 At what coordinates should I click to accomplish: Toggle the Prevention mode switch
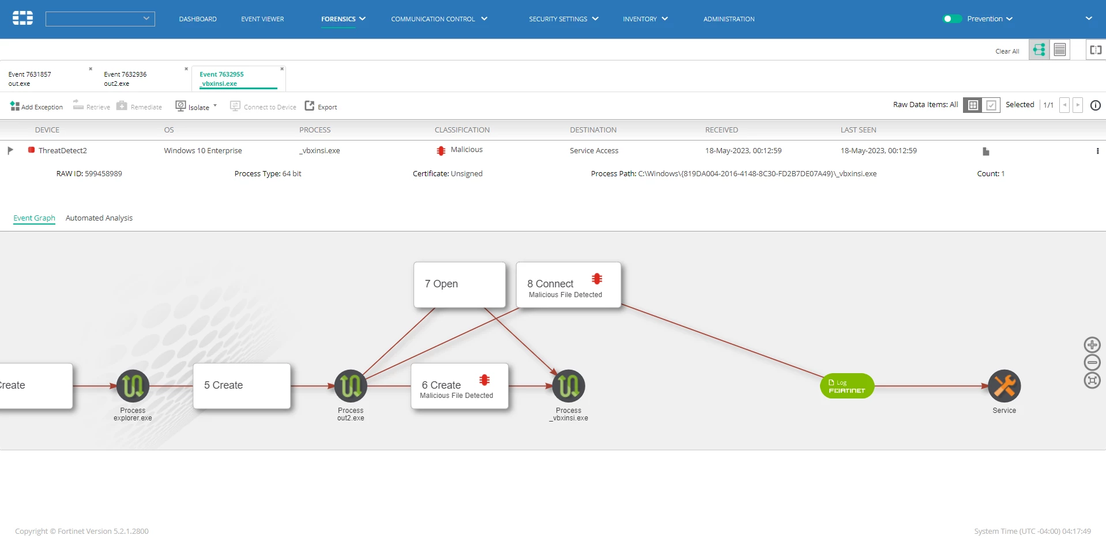[x=952, y=19]
